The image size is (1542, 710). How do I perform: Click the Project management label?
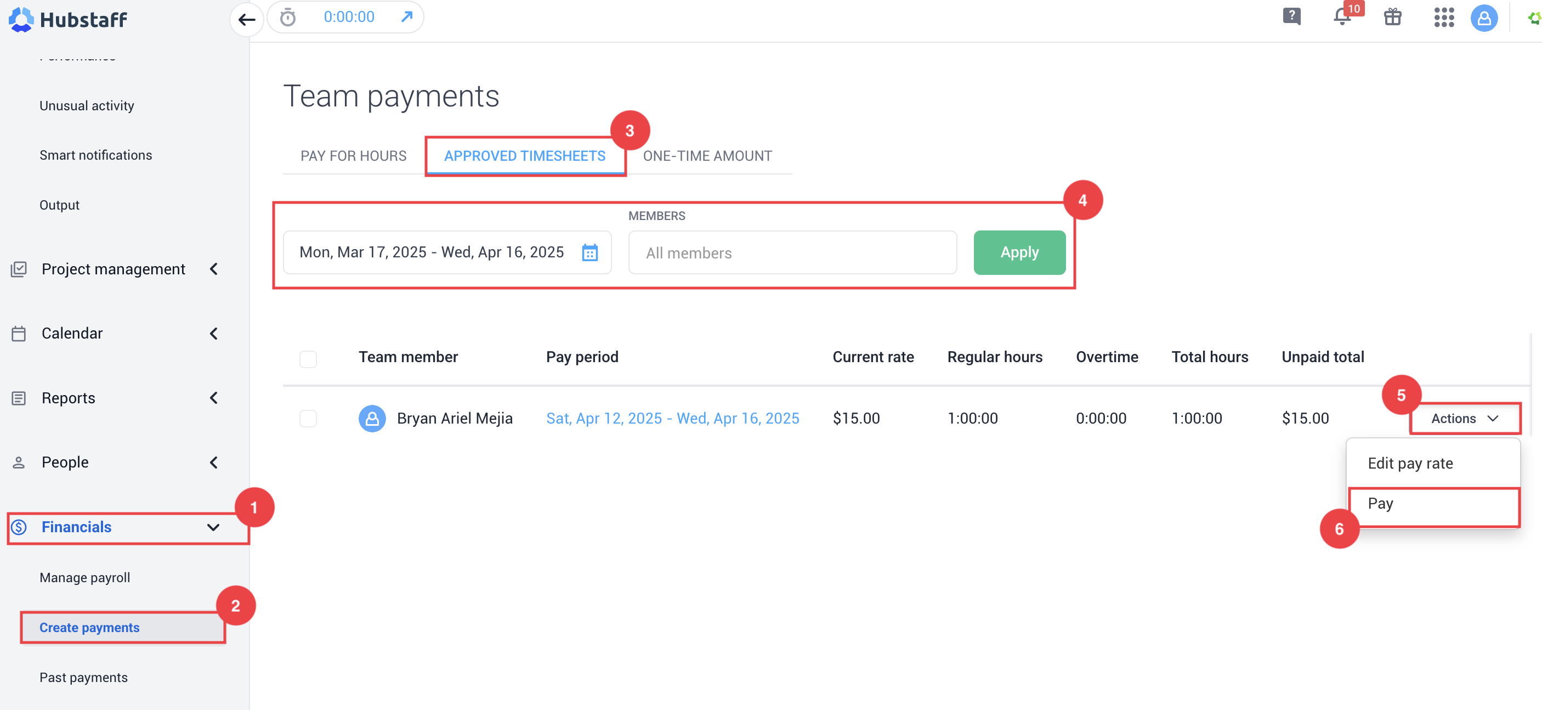pyautogui.click(x=113, y=269)
